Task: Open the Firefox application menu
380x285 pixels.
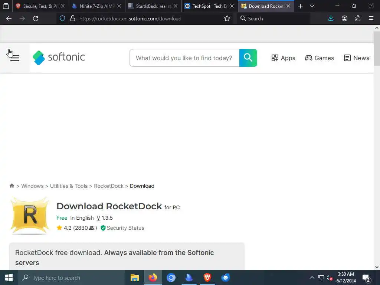Action: 371,19
